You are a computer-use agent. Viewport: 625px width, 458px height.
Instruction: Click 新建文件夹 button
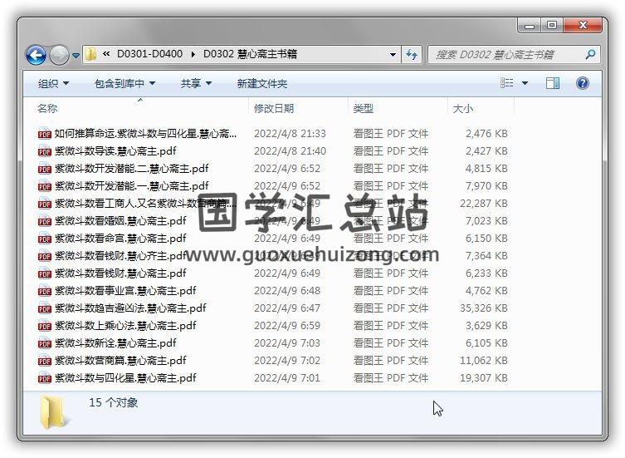point(262,83)
